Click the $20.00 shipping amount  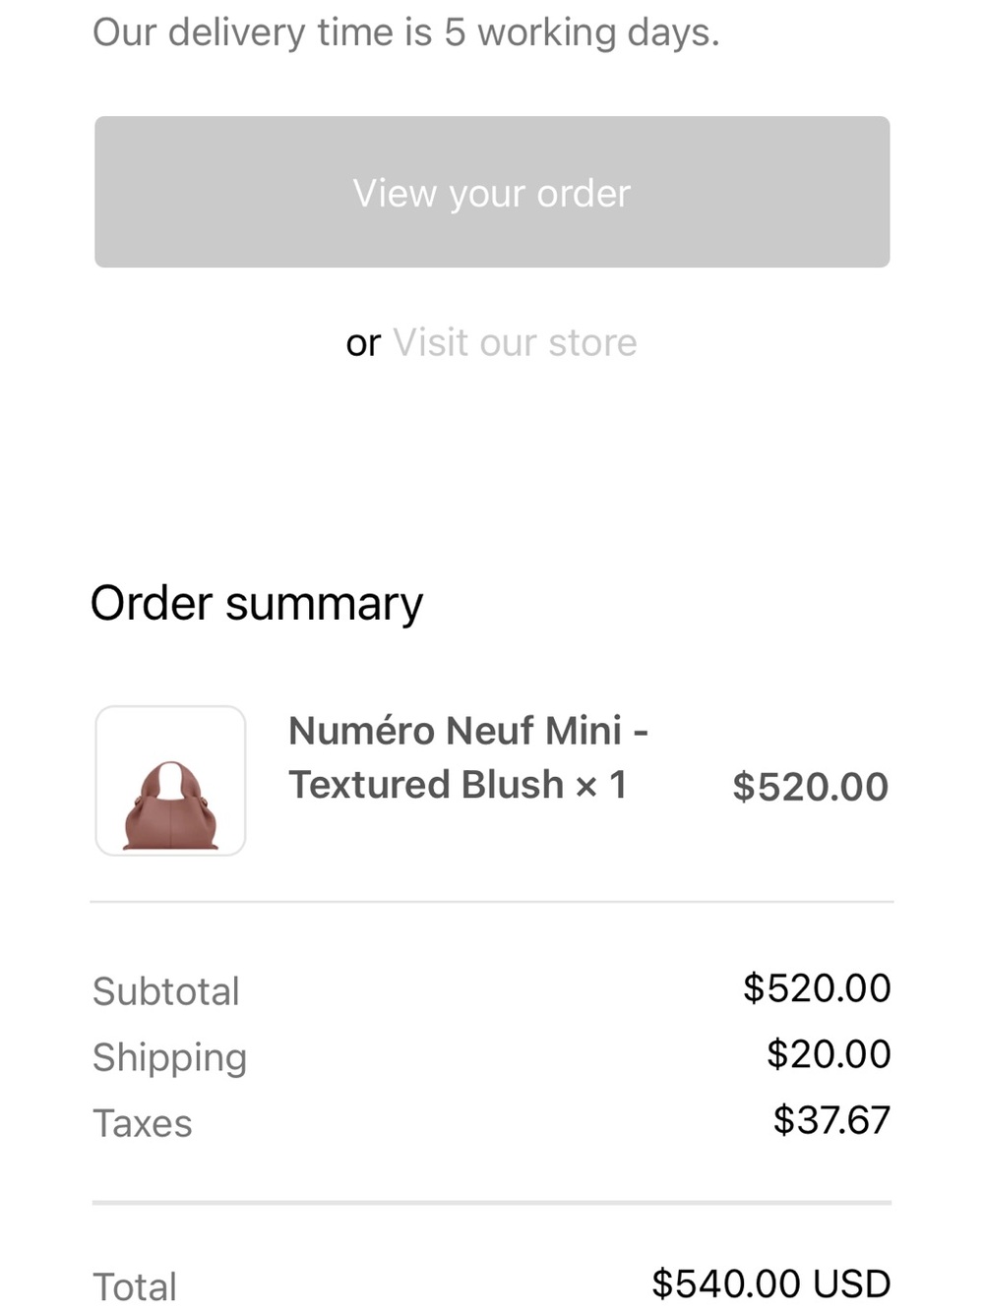(x=829, y=1054)
